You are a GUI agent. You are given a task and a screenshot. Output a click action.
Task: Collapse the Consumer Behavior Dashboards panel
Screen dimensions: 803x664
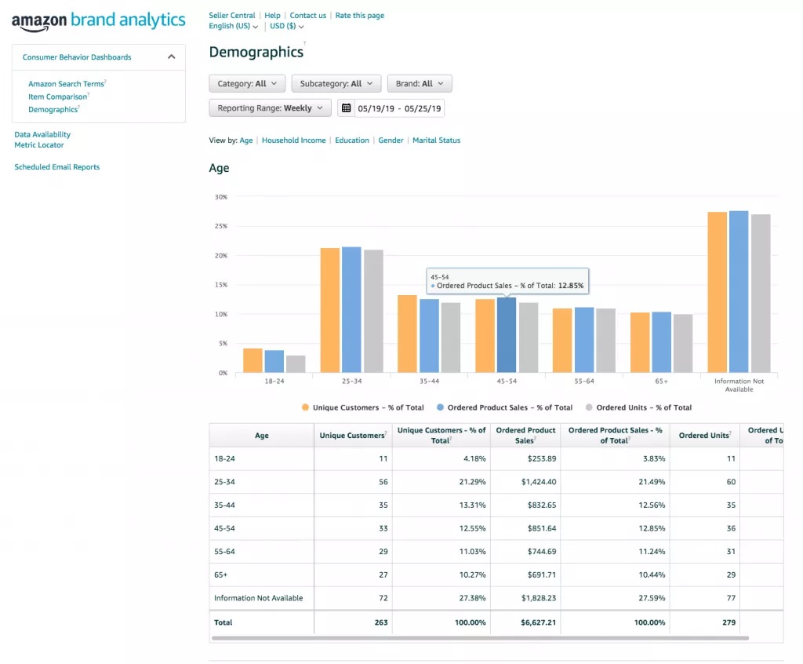point(171,57)
